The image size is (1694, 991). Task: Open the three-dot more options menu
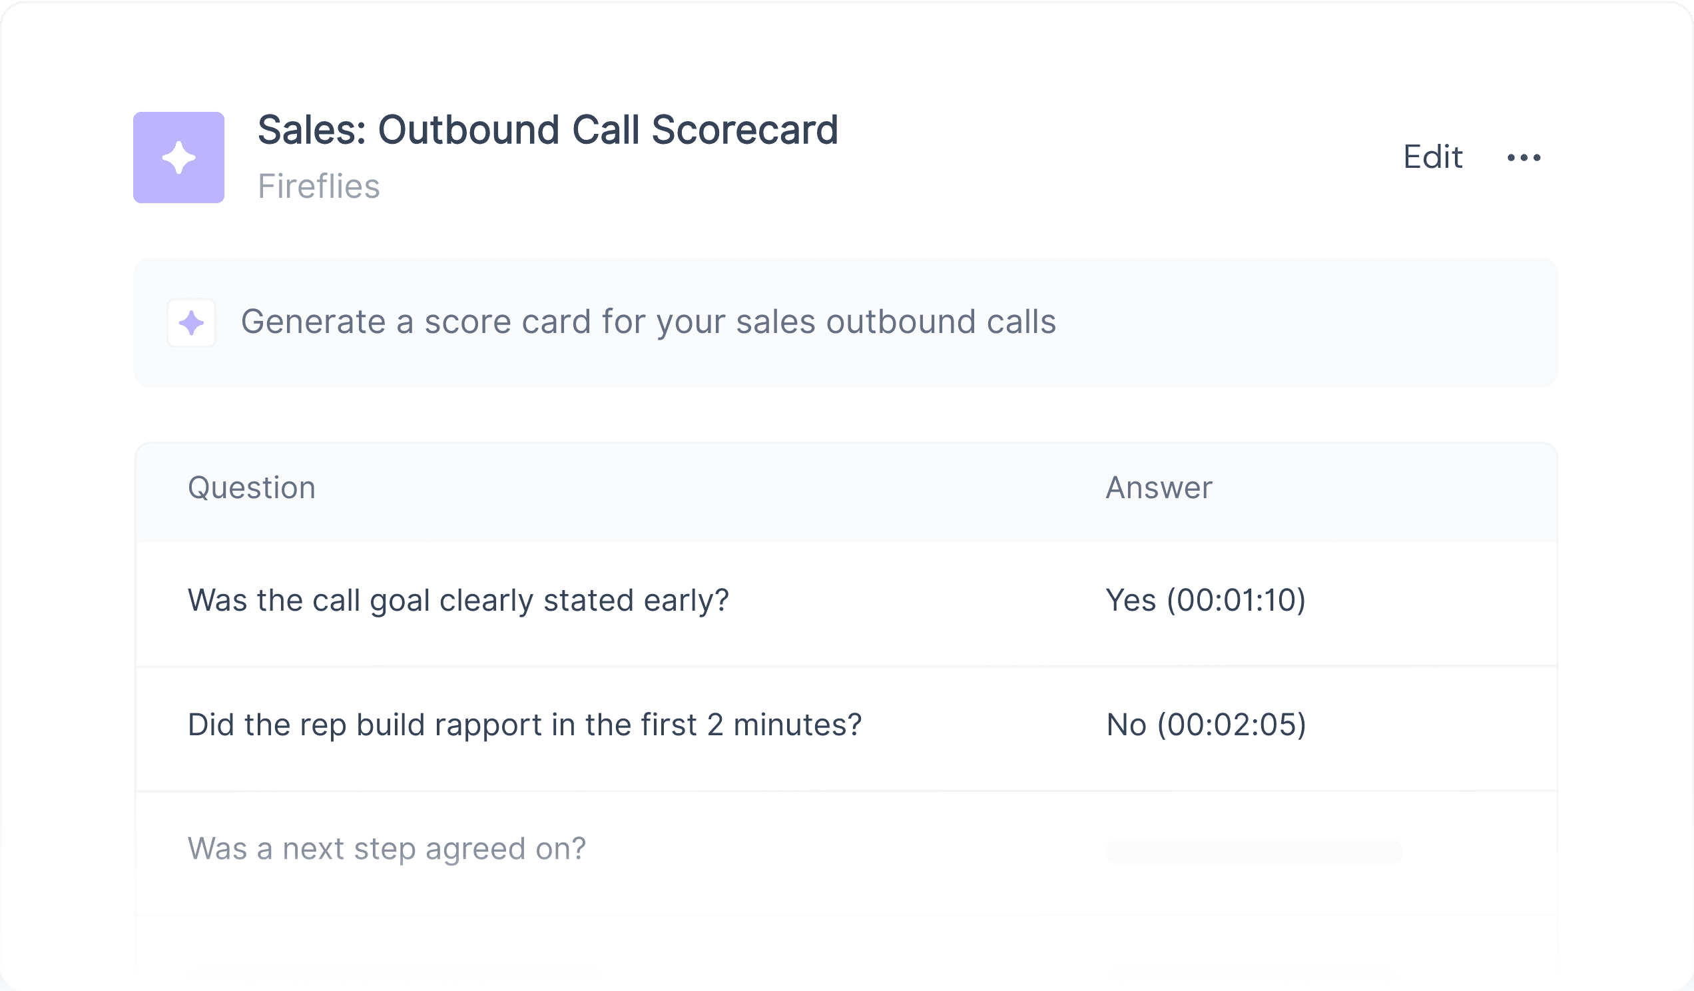(1524, 157)
